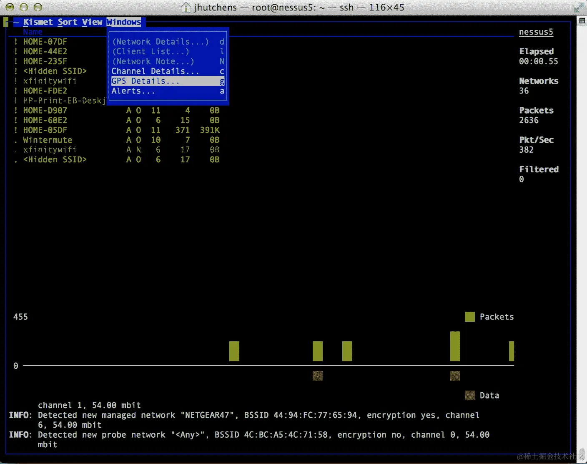The width and height of the screenshot is (587, 464).
Task: Click the 371 packet count for HOME-05DF
Action: click(x=183, y=130)
